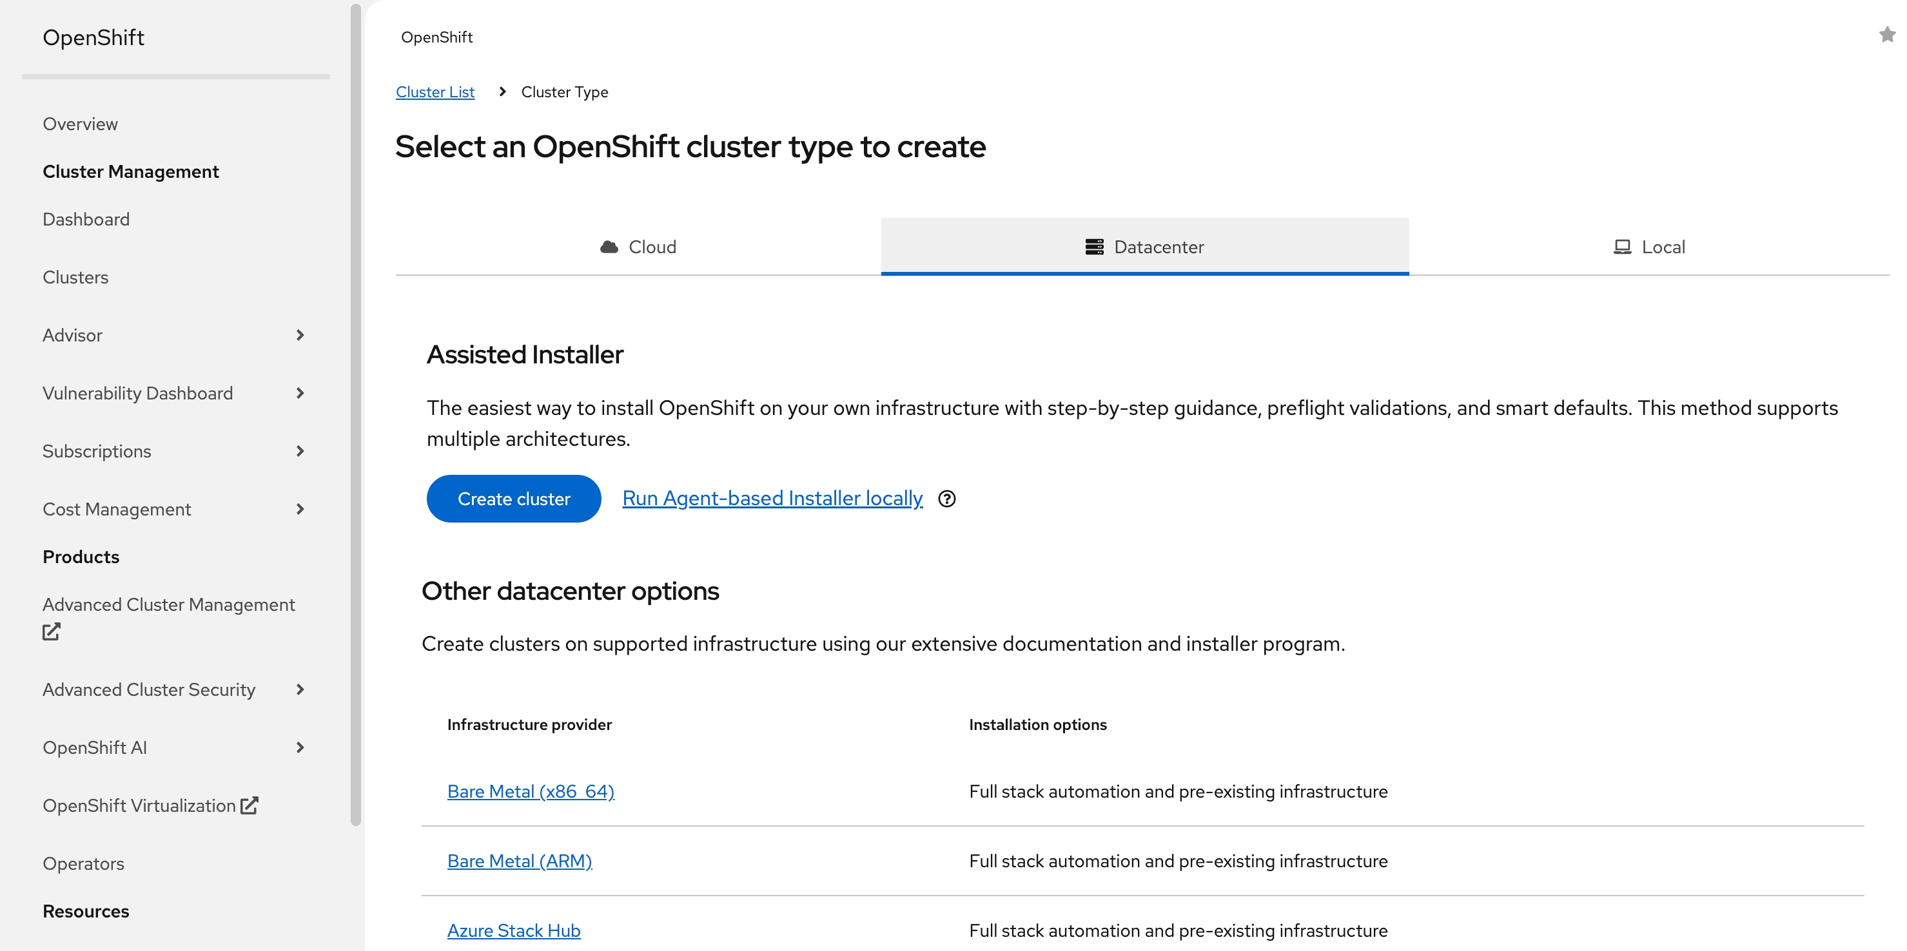Open Overview in the sidebar

(80, 124)
